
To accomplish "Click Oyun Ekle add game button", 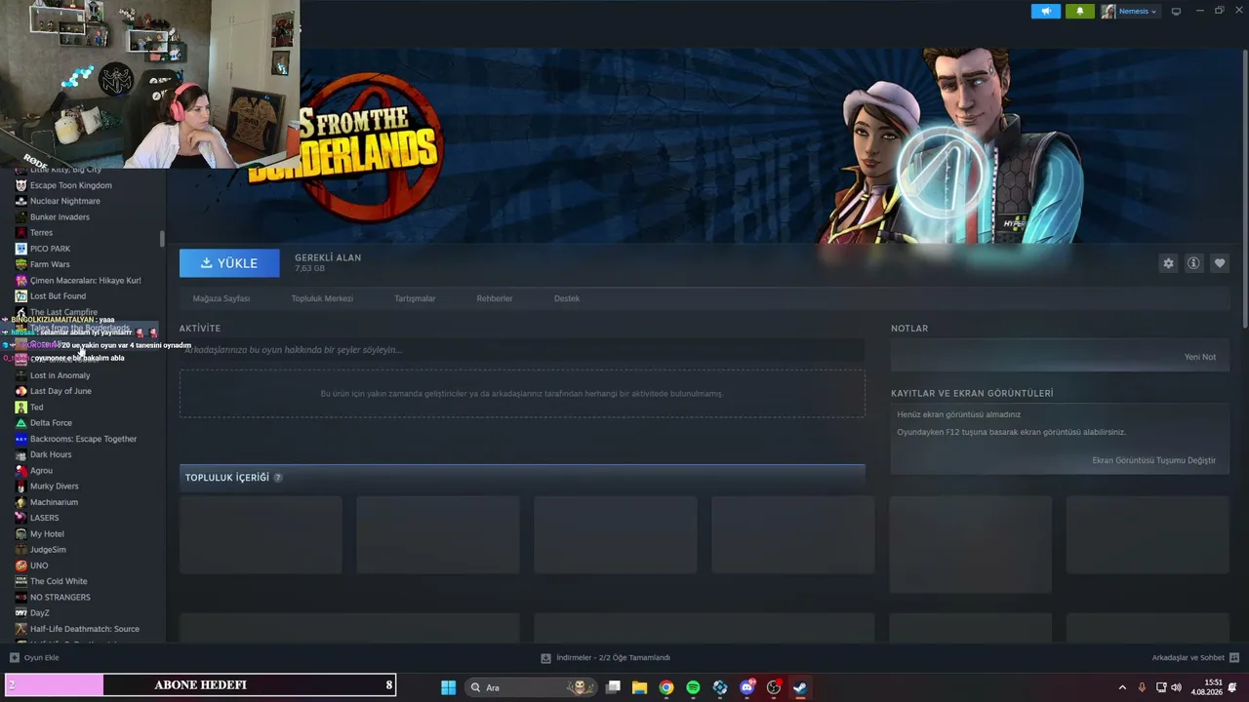I will tap(34, 658).
